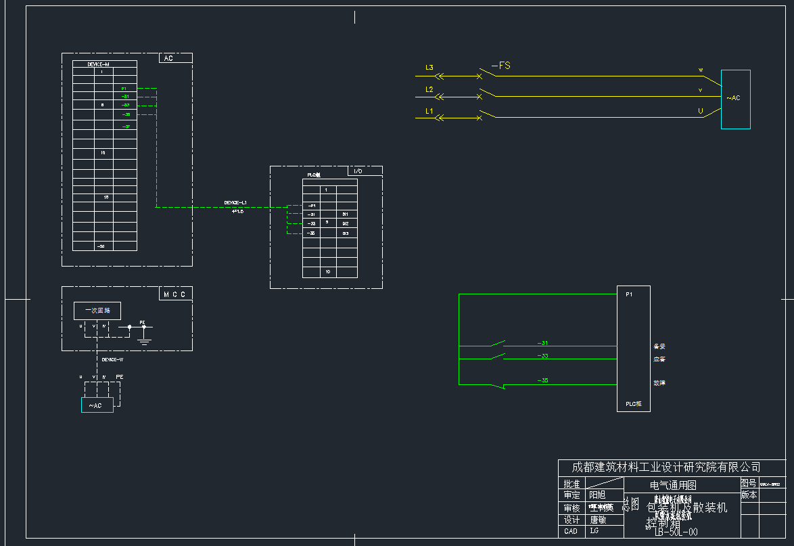Click 'LG' in the CAD row
This screenshot has height=546, width=794.
(x=594, y=531)
